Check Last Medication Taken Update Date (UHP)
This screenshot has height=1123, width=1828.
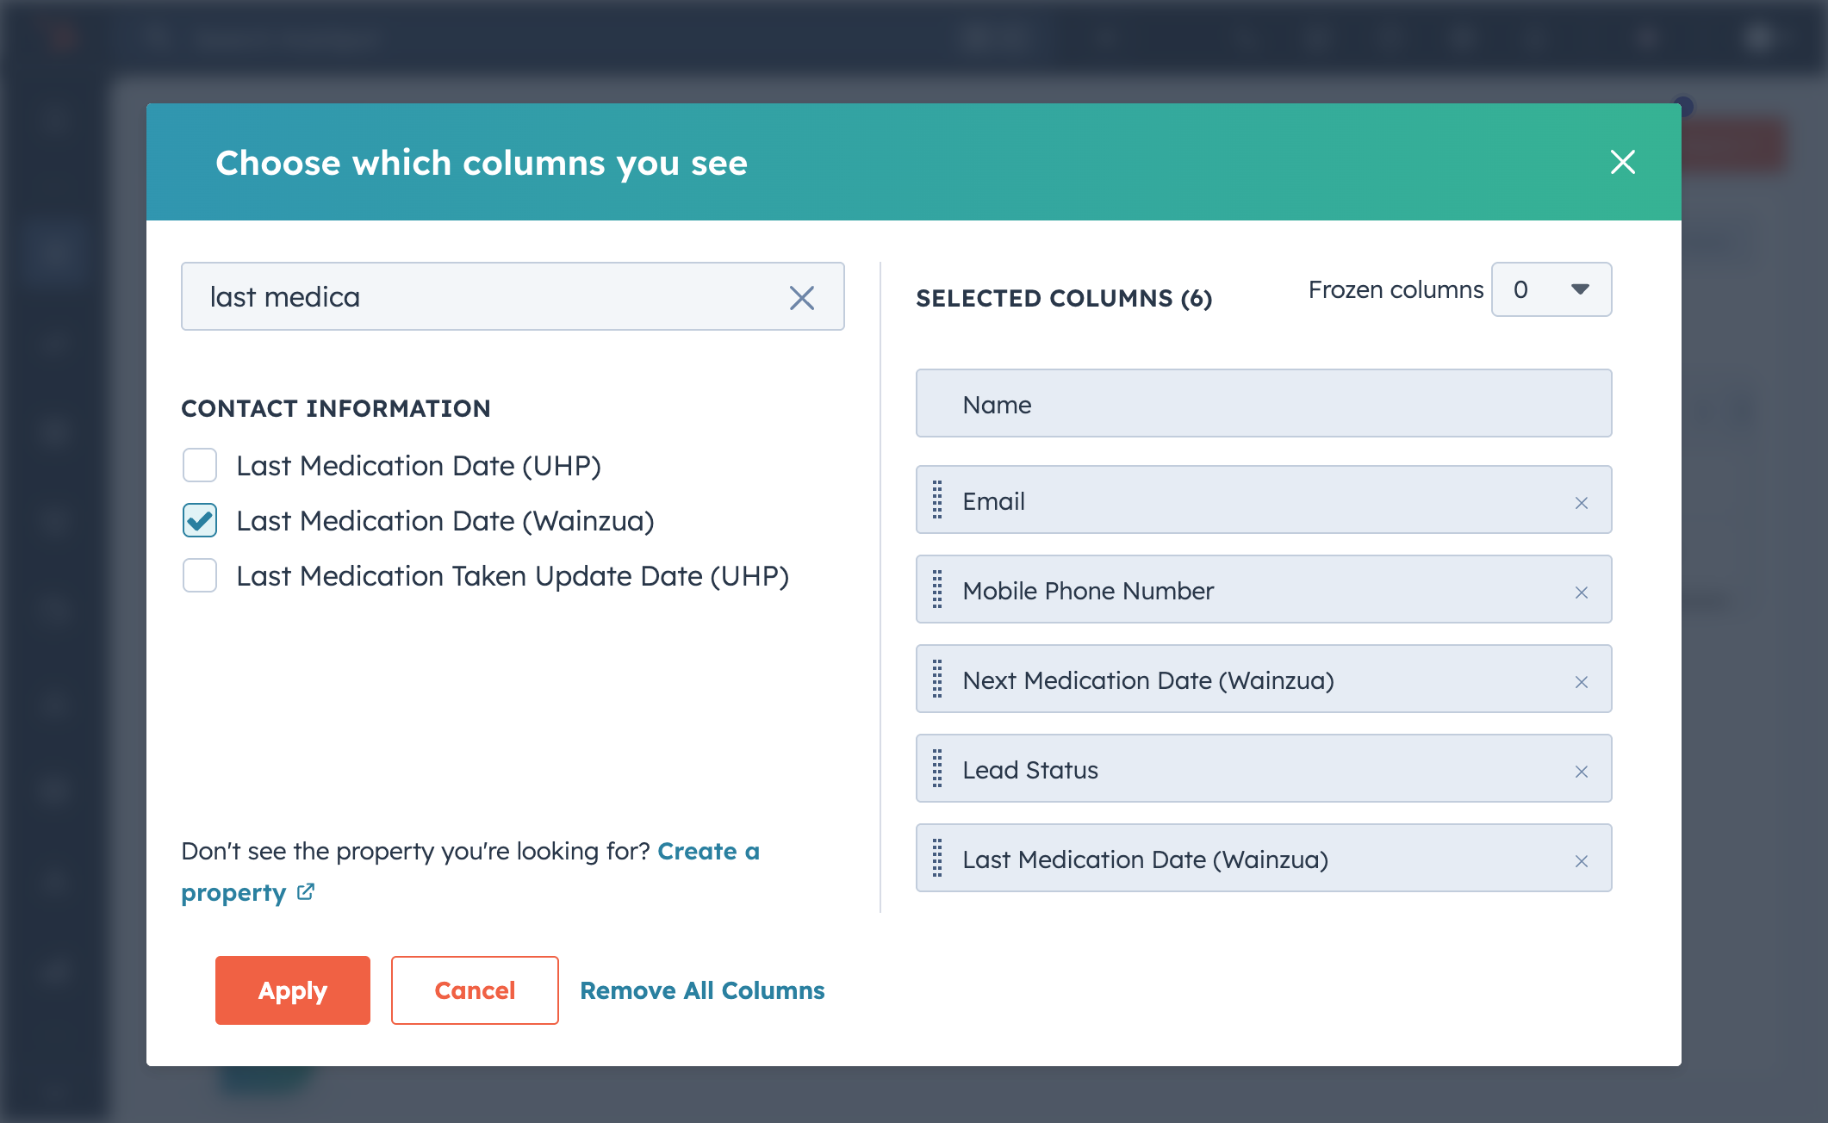pyautogui.click(x=200, y=575)
